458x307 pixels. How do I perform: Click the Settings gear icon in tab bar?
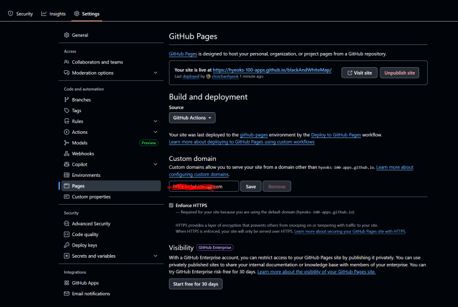point(76,14)
